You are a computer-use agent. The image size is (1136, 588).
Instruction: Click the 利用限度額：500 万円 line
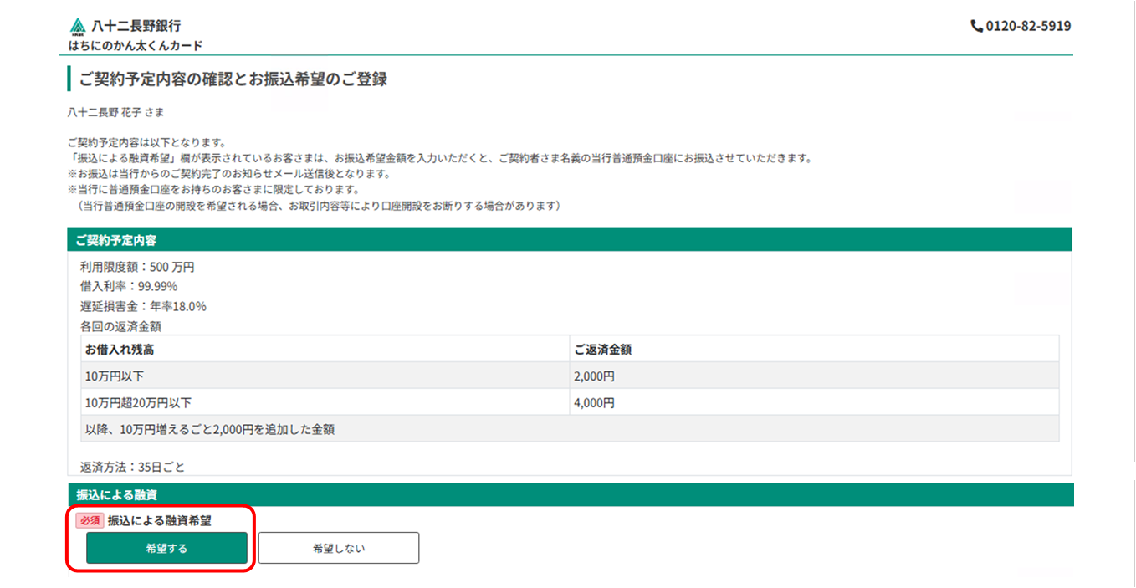coord(137,268)
